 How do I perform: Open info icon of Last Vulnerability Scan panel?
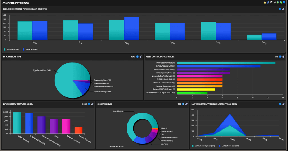pos(280,104)
